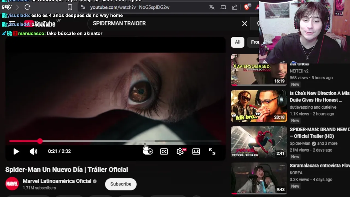Screen dimensions: 350x197
Task: Reload the page with the browser refresh icon
Action: 27,7
